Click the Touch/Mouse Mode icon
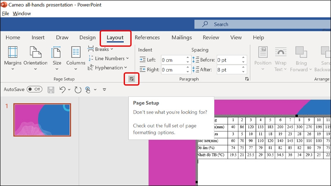This screenshot has width=331, height=186. [x=88, y=90]
